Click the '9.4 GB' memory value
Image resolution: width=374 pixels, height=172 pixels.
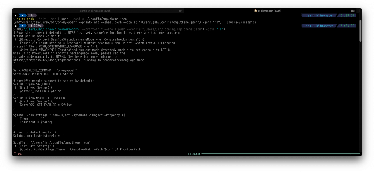(196, 154)
